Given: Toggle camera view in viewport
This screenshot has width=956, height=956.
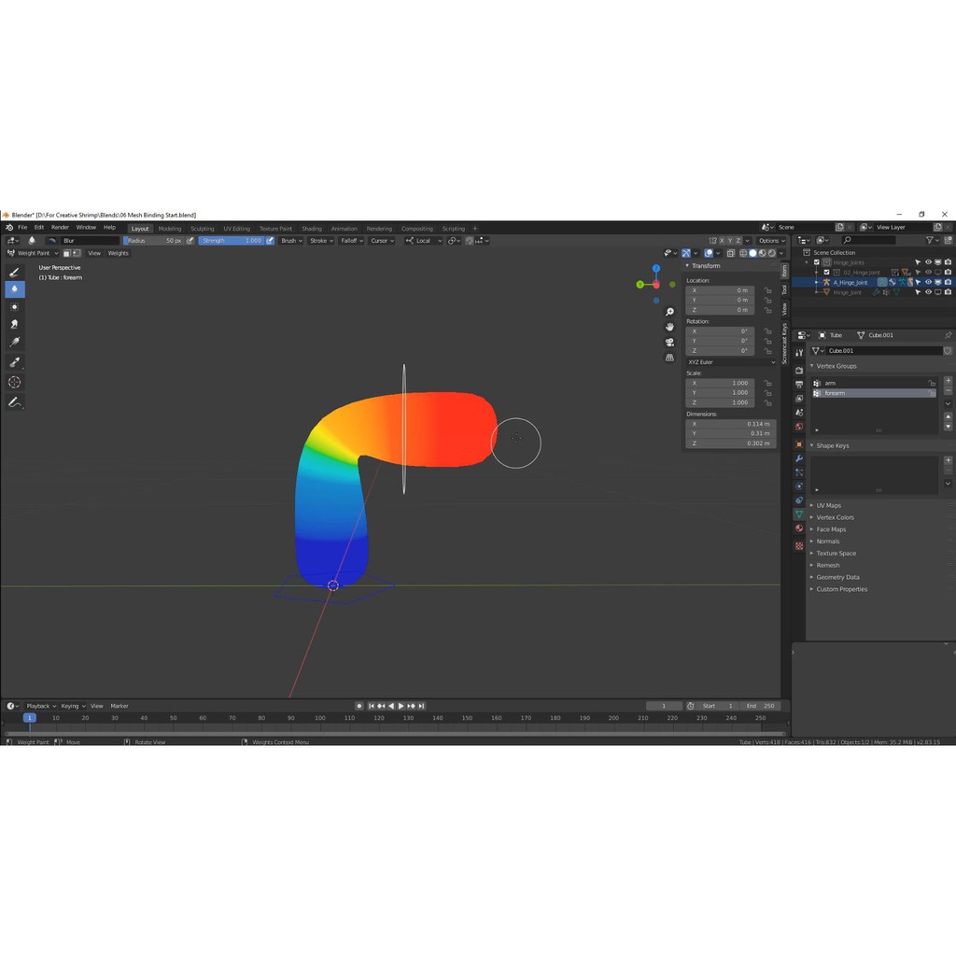Looking at the screenshot, I should [x=669, y=342].
